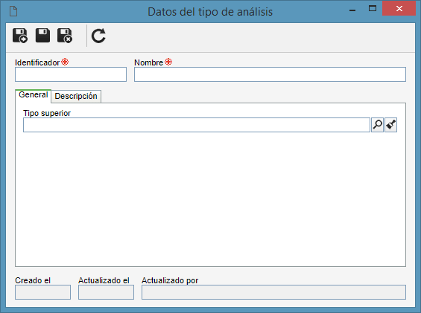
Task: Open Tipo superior search with the magnifier icon
Action: (x=377, y=125)
